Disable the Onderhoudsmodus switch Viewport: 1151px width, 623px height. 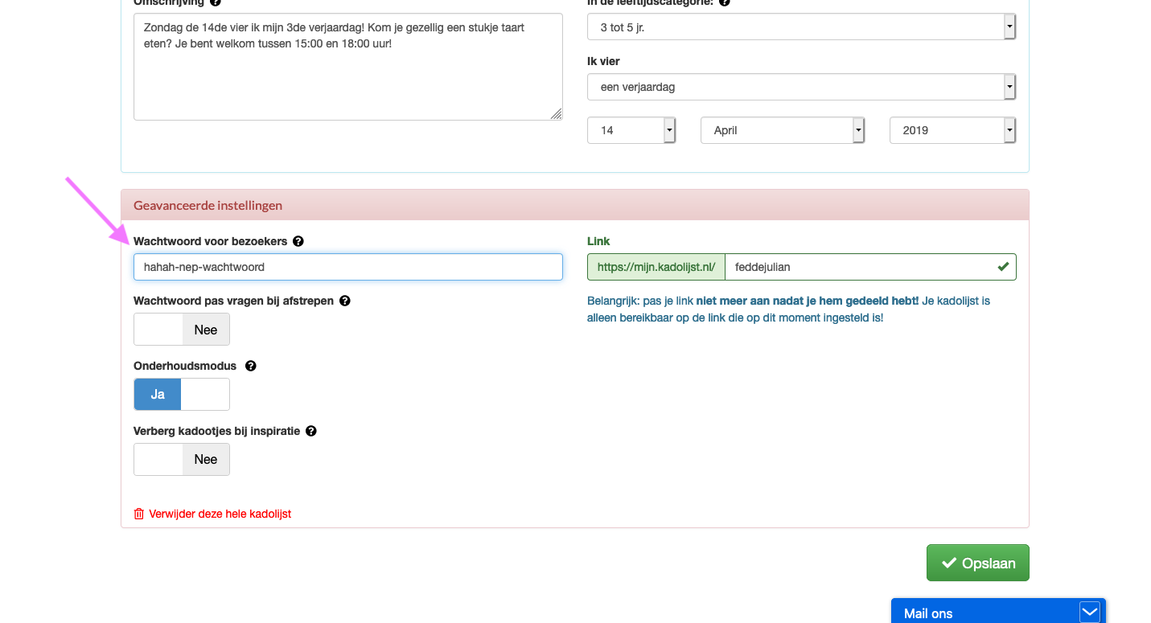[x=182, y=395]
